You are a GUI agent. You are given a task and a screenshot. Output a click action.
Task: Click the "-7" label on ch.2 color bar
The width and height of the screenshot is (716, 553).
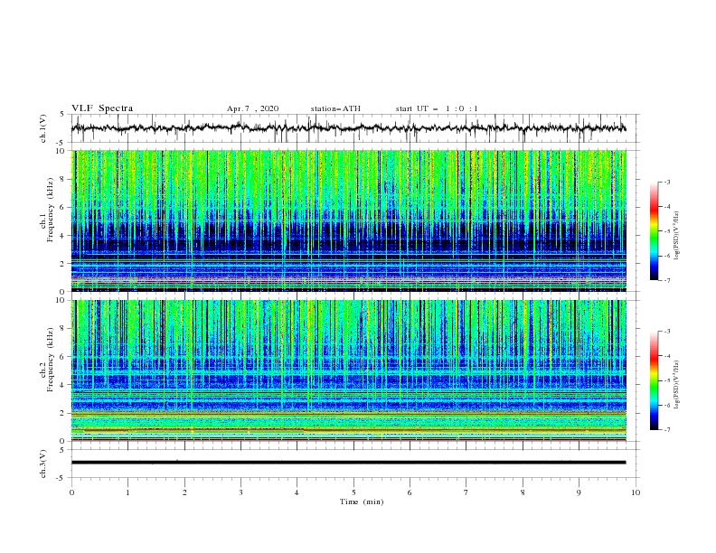[666, 429]
